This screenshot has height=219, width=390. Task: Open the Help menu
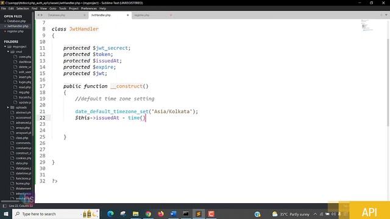tap(103, 9)
